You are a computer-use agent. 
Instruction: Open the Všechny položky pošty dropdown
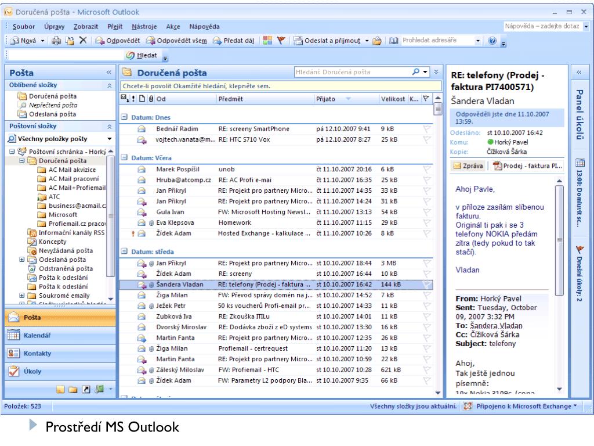(110, 139)
